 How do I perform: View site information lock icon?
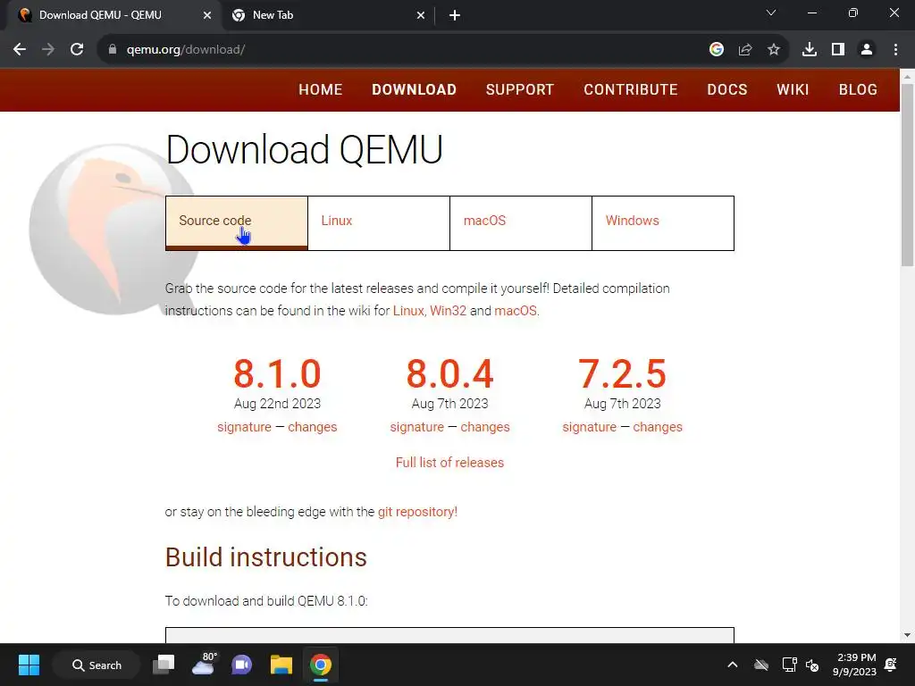pos(113,50)
